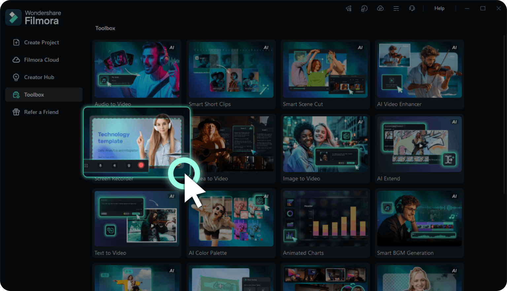Click the AI Extend label
The width and height of the screenshot is (507, 291).
tap(389, 178)
